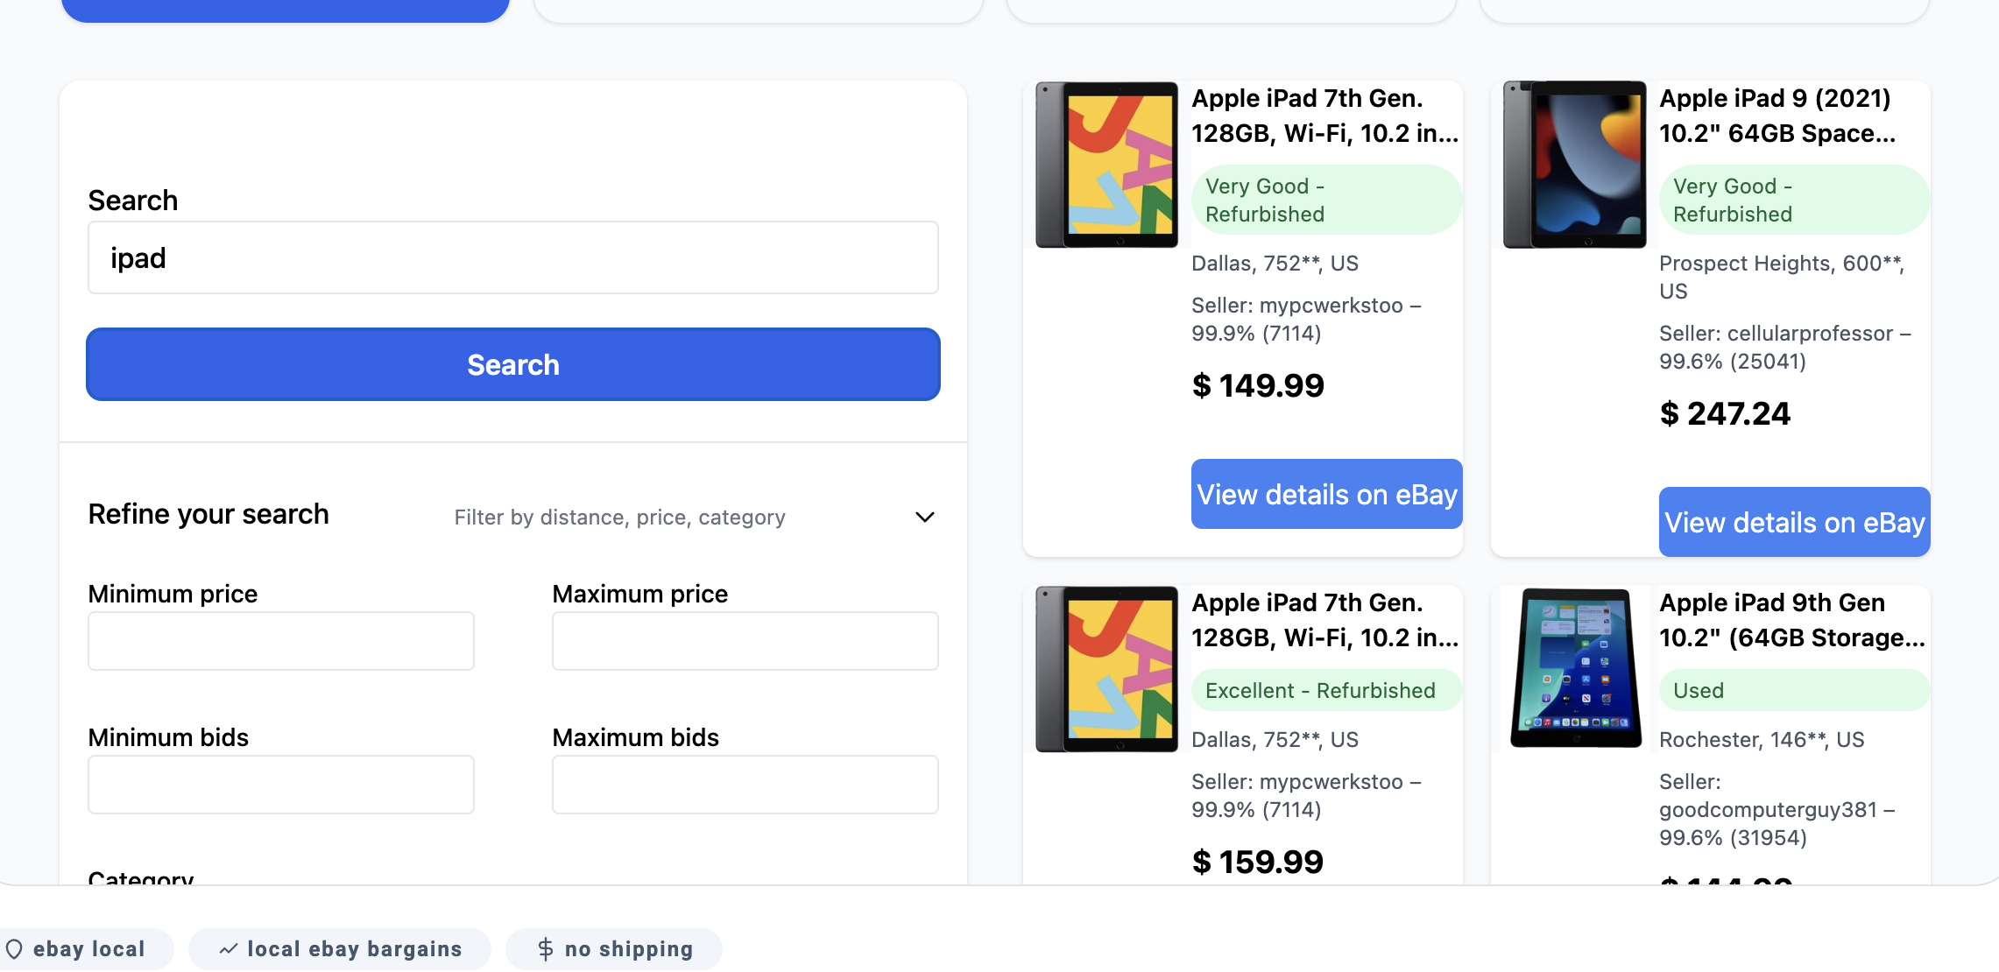This screenshot has height=972, width=1999.
Task: Click seller mypcwerkstoo's name
Action: 1332,306
